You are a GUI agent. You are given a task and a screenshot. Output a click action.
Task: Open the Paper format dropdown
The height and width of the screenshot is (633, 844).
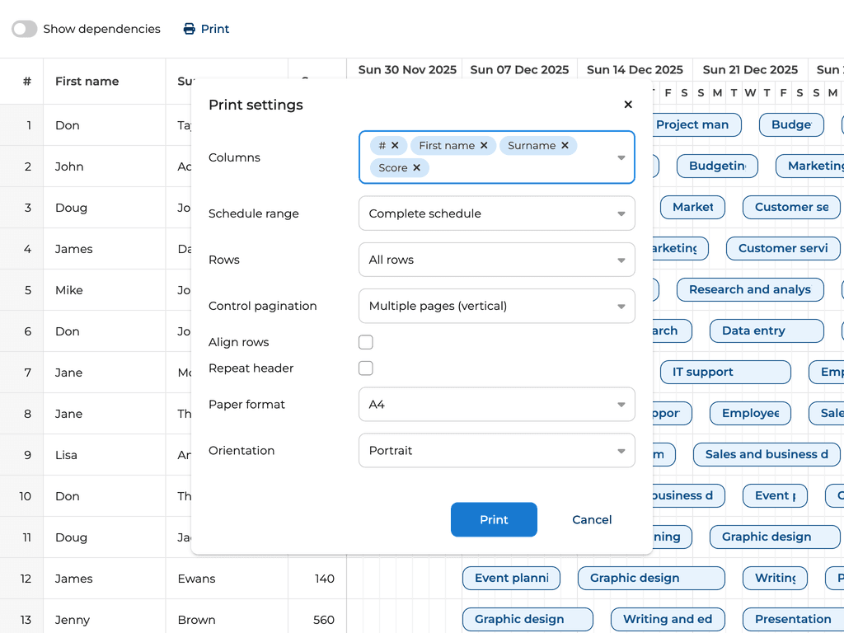pyautogui.click(x=496, y=405)
